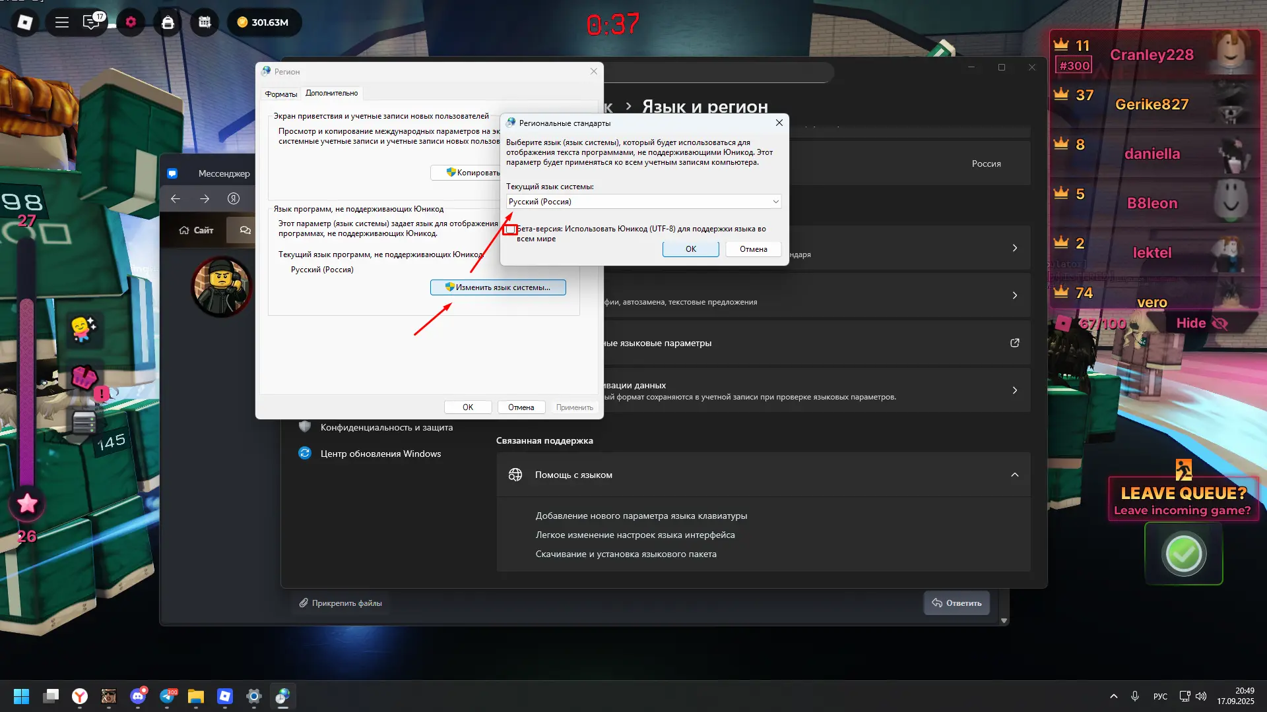Image resolution: width=1267 pixels, height=712 pixels.
Task: Hide the leaderboard with Hide toggle
Action: 1201,323
